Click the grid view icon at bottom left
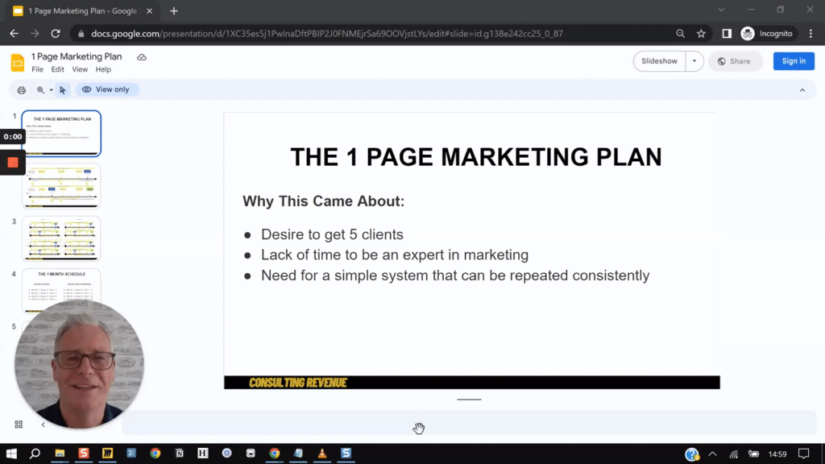Image resolution: width=825 pixels, height=464 pixels. click(19, 423)
